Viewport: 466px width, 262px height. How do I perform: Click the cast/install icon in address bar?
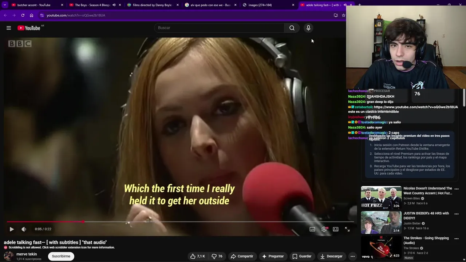(336, 15)
